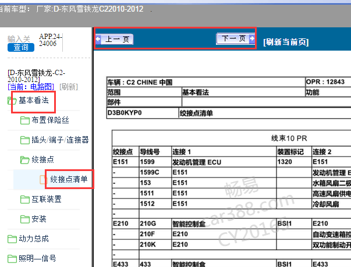Open the 插头/端子/连接器 folder

pos(60,140)
